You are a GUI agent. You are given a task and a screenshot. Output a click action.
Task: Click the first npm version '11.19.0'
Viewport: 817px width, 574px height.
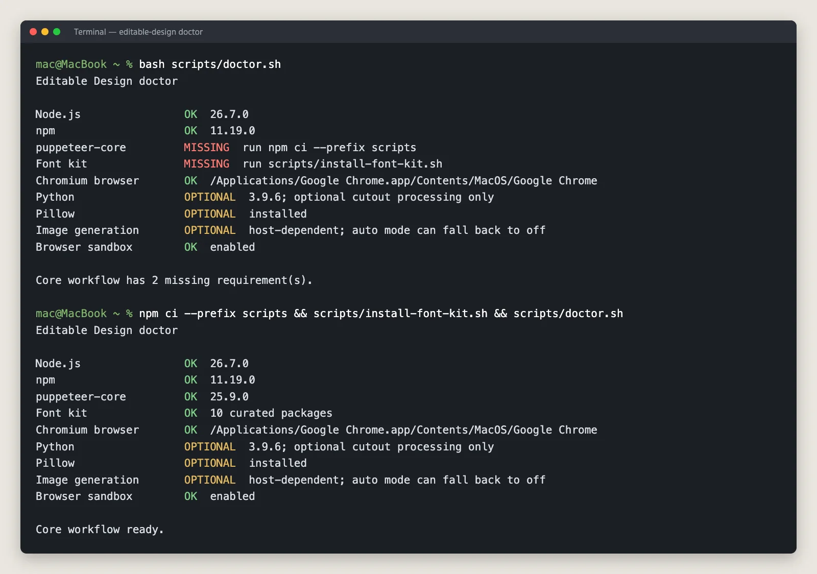click(x=232, y=131)
